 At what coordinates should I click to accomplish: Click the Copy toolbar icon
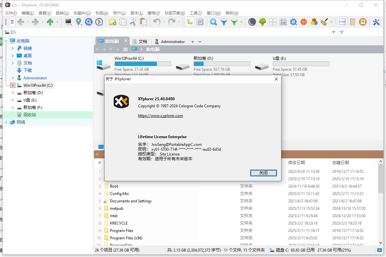pyautogui.click(x=123, y=22)
